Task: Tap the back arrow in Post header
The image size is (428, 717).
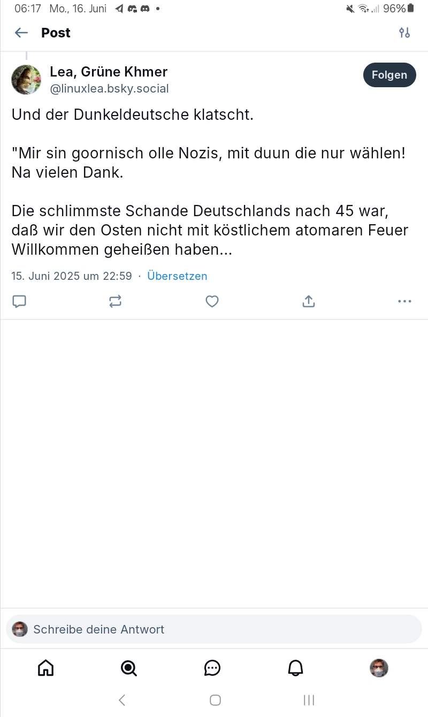Action: click(21, 33)
